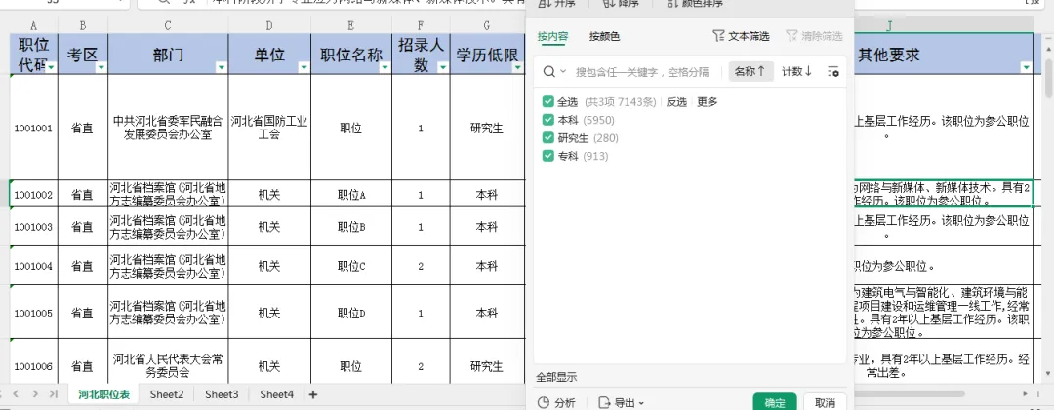Screen dimensions: 1054x410
Task: Click the 反选 invert selection link
Action: (x=676, y=102)
